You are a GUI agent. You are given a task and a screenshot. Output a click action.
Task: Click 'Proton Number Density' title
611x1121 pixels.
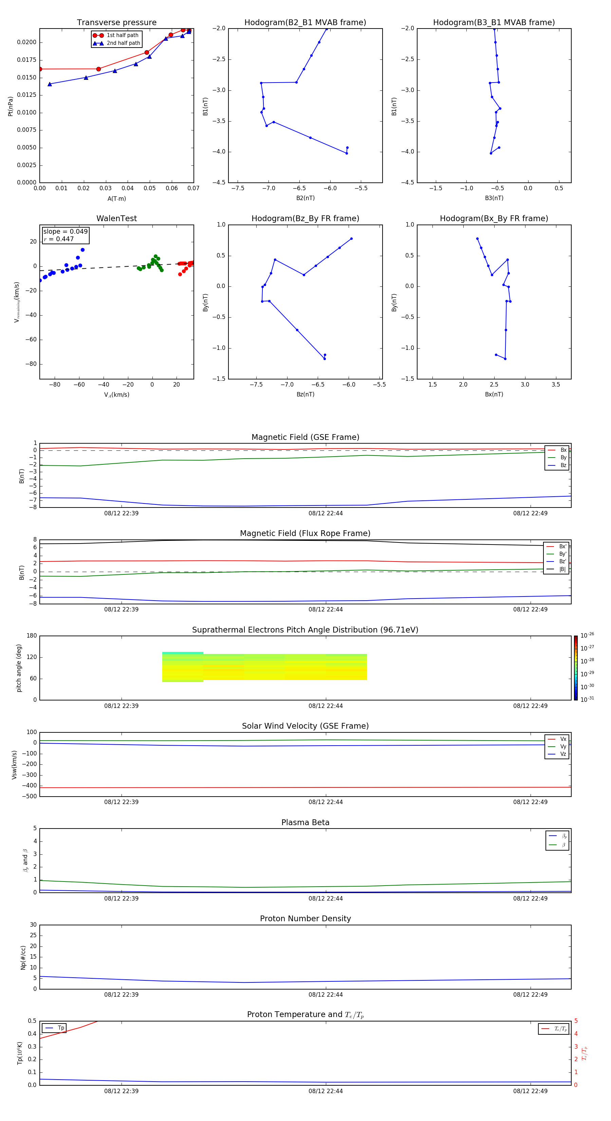coord(305,919)
